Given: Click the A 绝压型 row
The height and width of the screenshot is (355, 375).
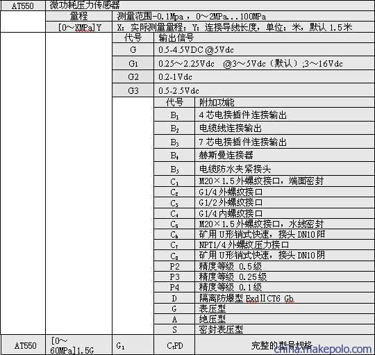Looking at the screenshot, I should [x=264, y=319].
